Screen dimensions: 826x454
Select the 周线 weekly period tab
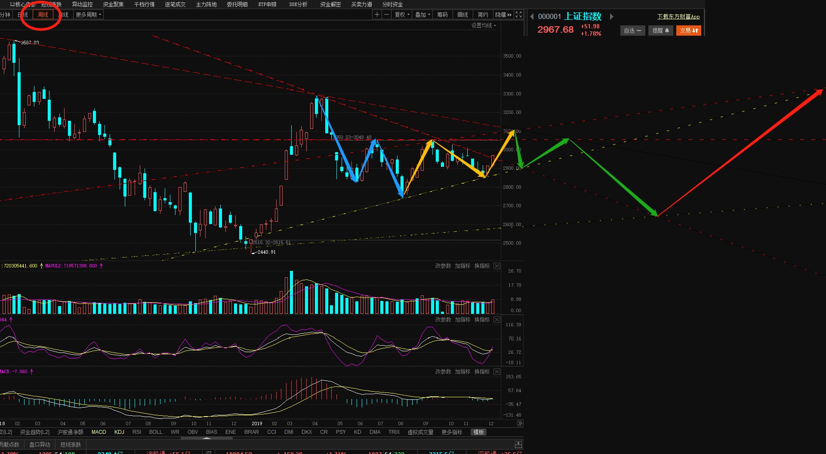point(43,15)
